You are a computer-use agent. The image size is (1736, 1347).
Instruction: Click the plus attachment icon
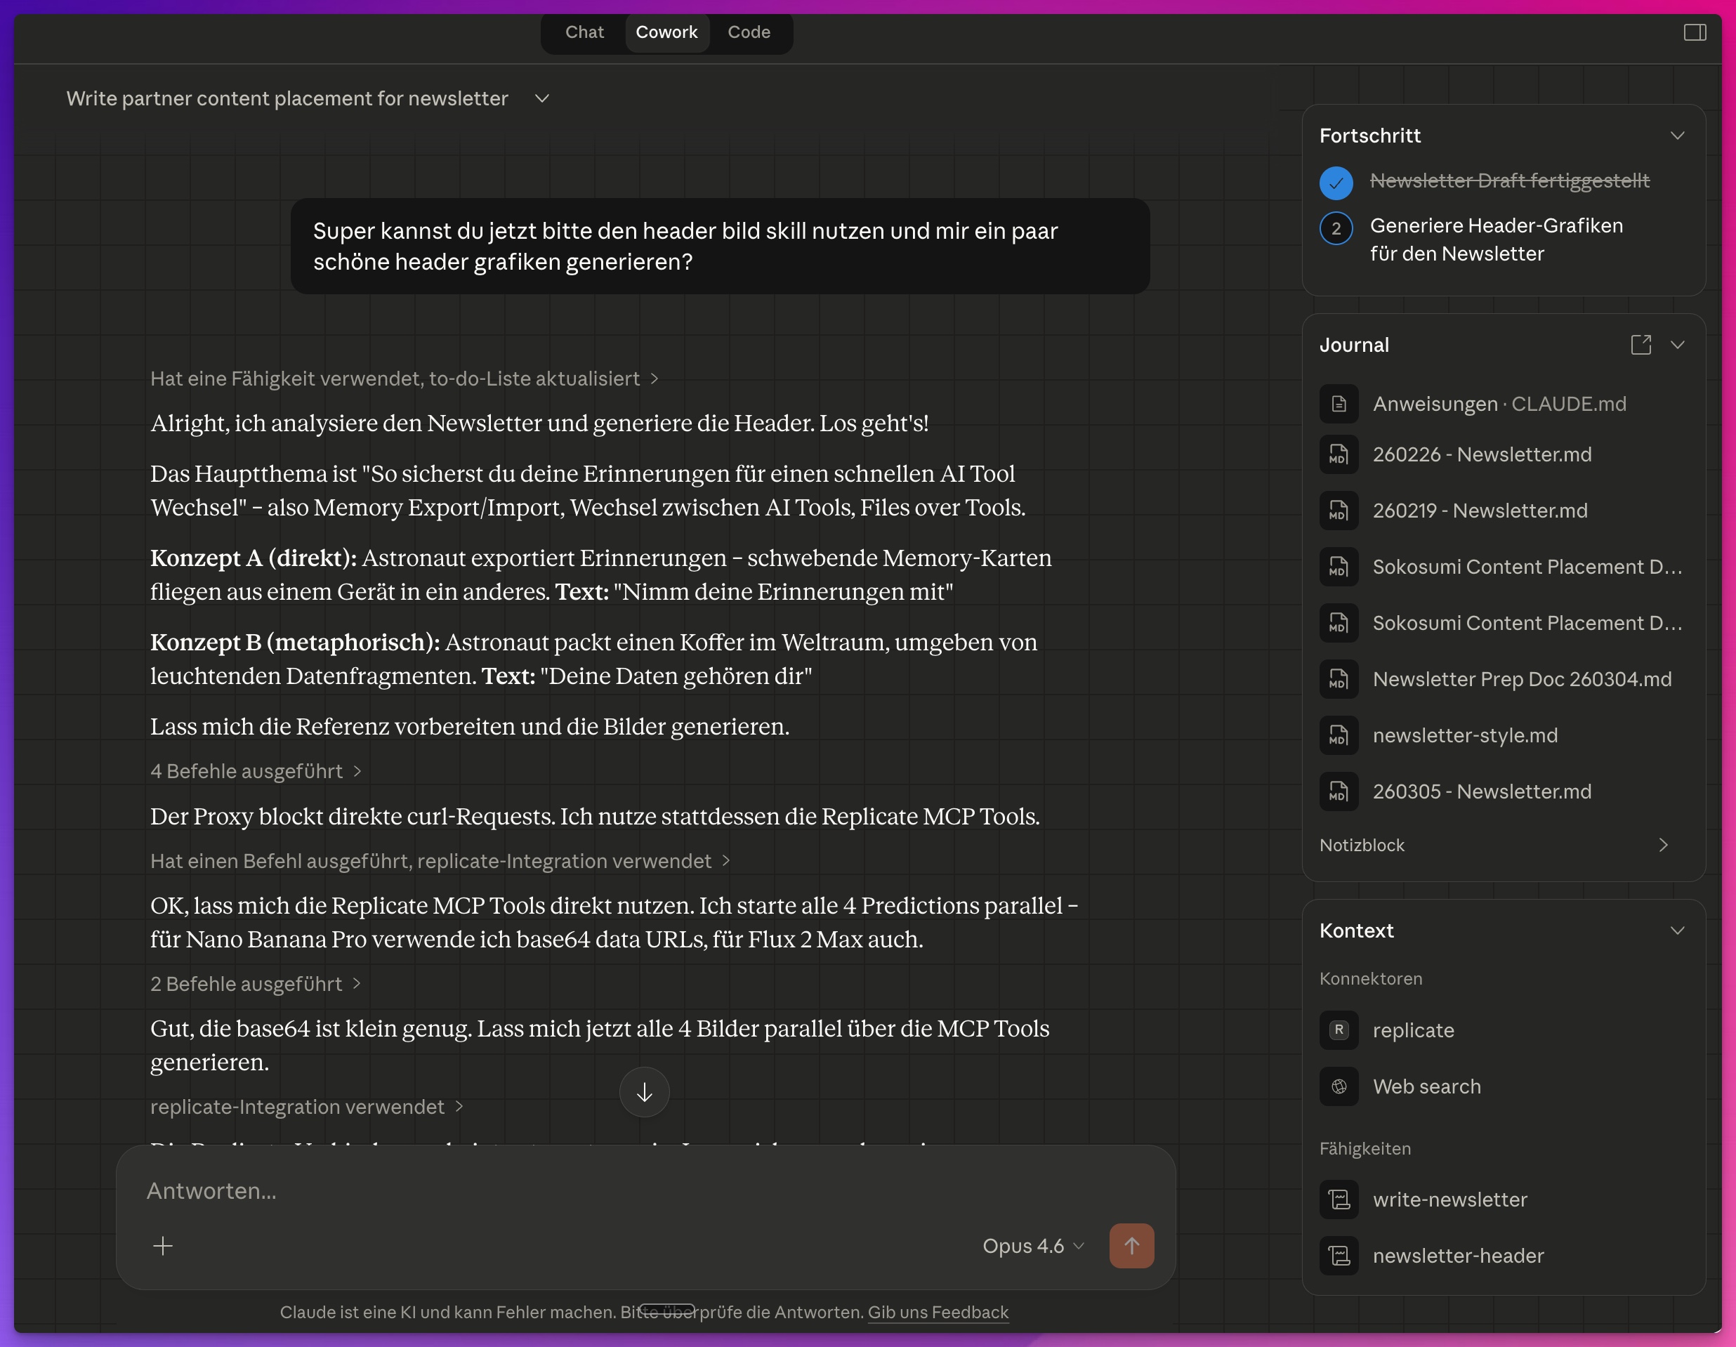163,1245
